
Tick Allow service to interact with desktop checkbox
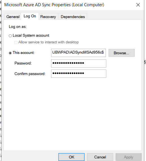[16, 43]
